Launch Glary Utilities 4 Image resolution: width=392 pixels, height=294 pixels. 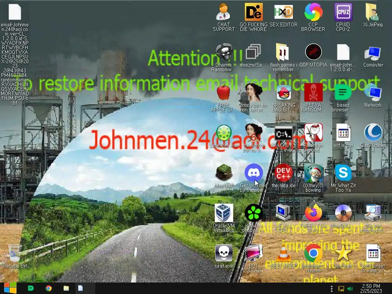click(x=373, y=138)
